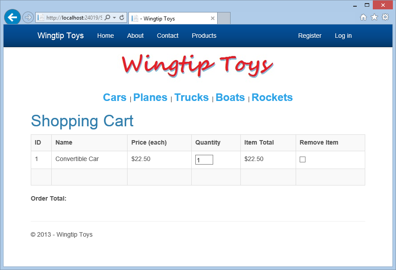396x270 pixels.
Task: Check the Remove Item checkbox for Convertible Car
Action: coord(303,159)
